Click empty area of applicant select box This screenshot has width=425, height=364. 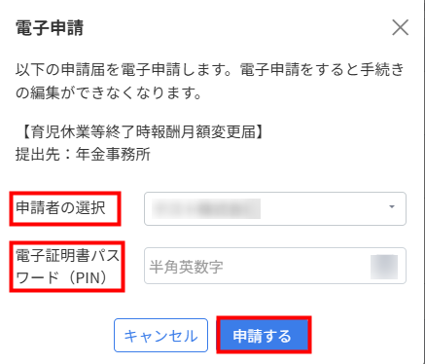pyautogui.click(x=324, y=208)
